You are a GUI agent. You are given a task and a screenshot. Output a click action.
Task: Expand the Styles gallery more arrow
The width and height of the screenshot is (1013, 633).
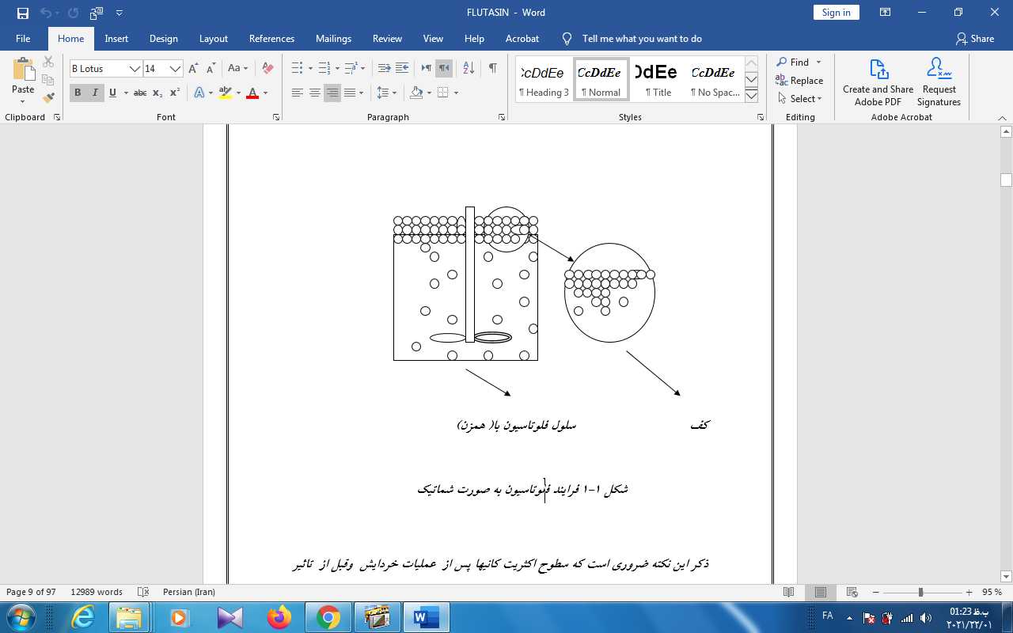click(752, 96)
